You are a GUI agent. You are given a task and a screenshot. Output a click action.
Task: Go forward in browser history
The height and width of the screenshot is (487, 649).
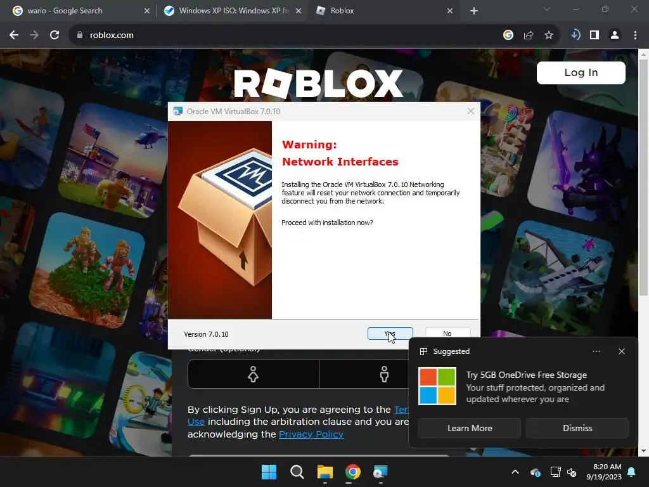coord(34,36)
